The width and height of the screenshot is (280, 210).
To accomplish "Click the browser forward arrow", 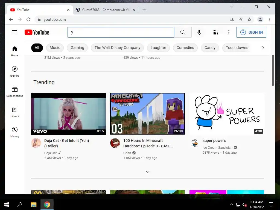I will point(20,19).
